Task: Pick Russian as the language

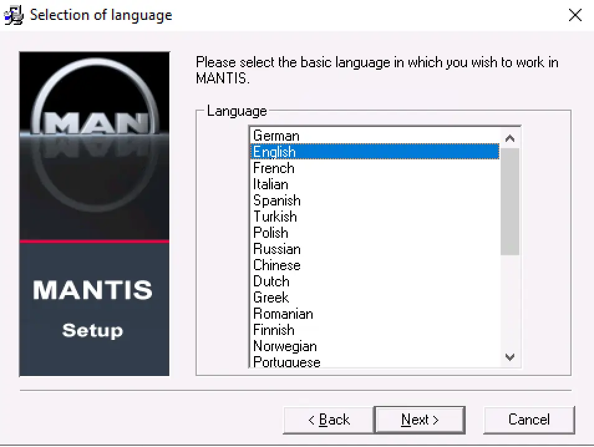Action: [277, 249]
